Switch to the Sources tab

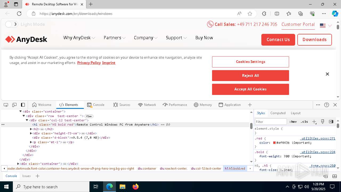(x=121, y=105)
